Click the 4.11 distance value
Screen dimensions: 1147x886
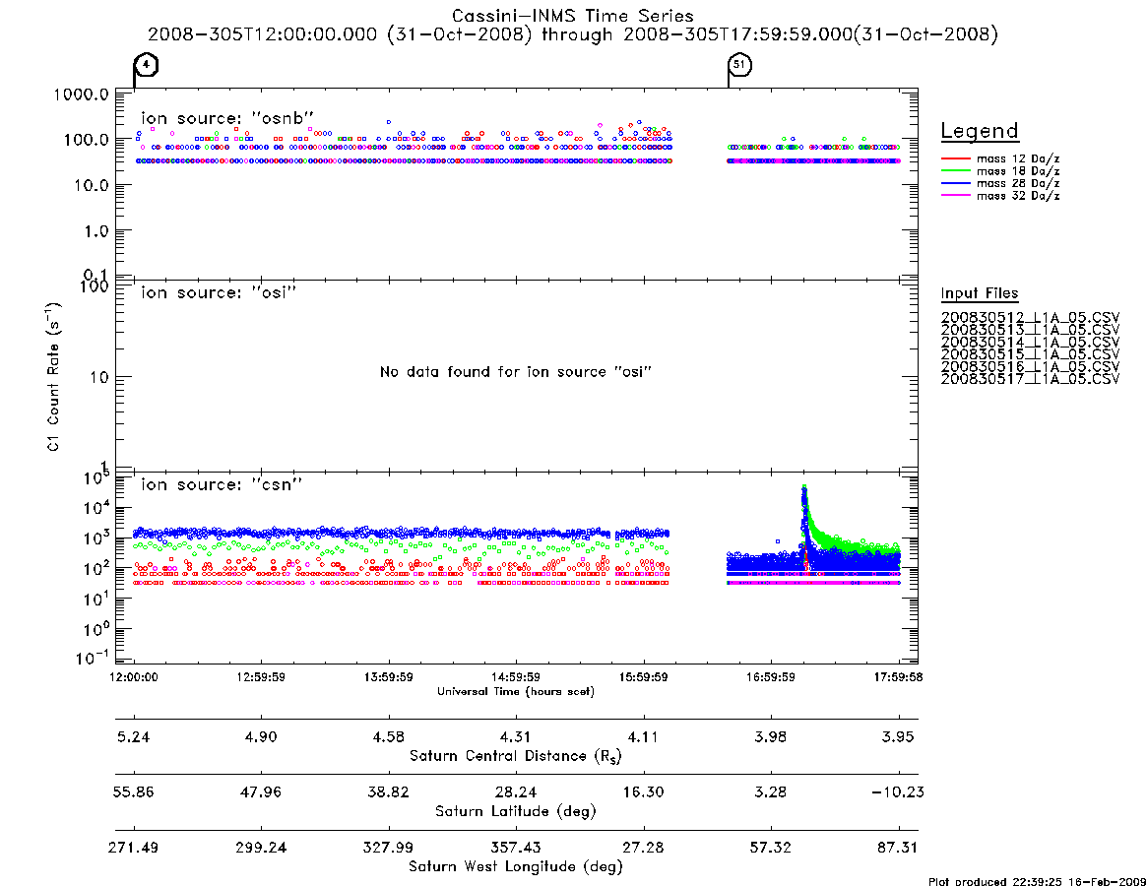[x=644, y=736]
